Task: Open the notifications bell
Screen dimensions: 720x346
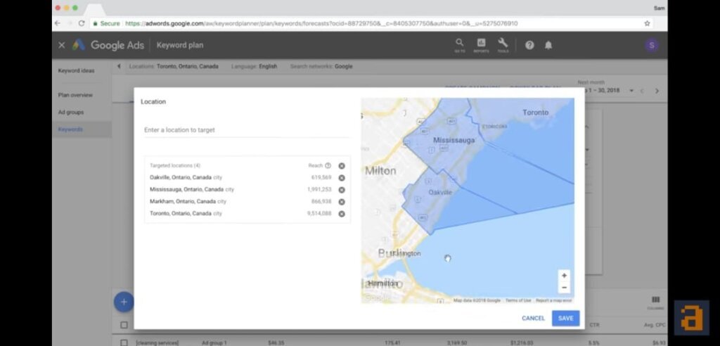Action: (x=548, y=45)
